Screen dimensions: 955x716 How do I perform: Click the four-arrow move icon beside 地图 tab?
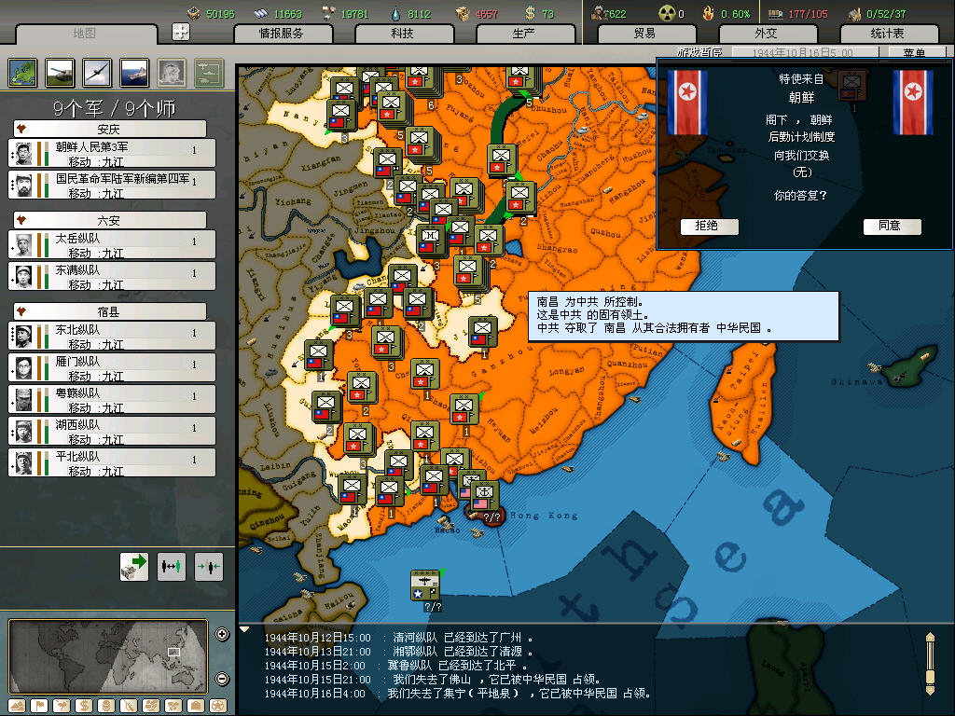pyautogui.click(x=181, y=32)
